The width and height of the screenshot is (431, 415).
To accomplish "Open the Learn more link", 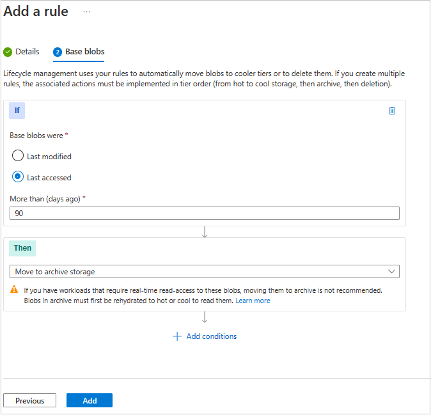I will (253, 301).
